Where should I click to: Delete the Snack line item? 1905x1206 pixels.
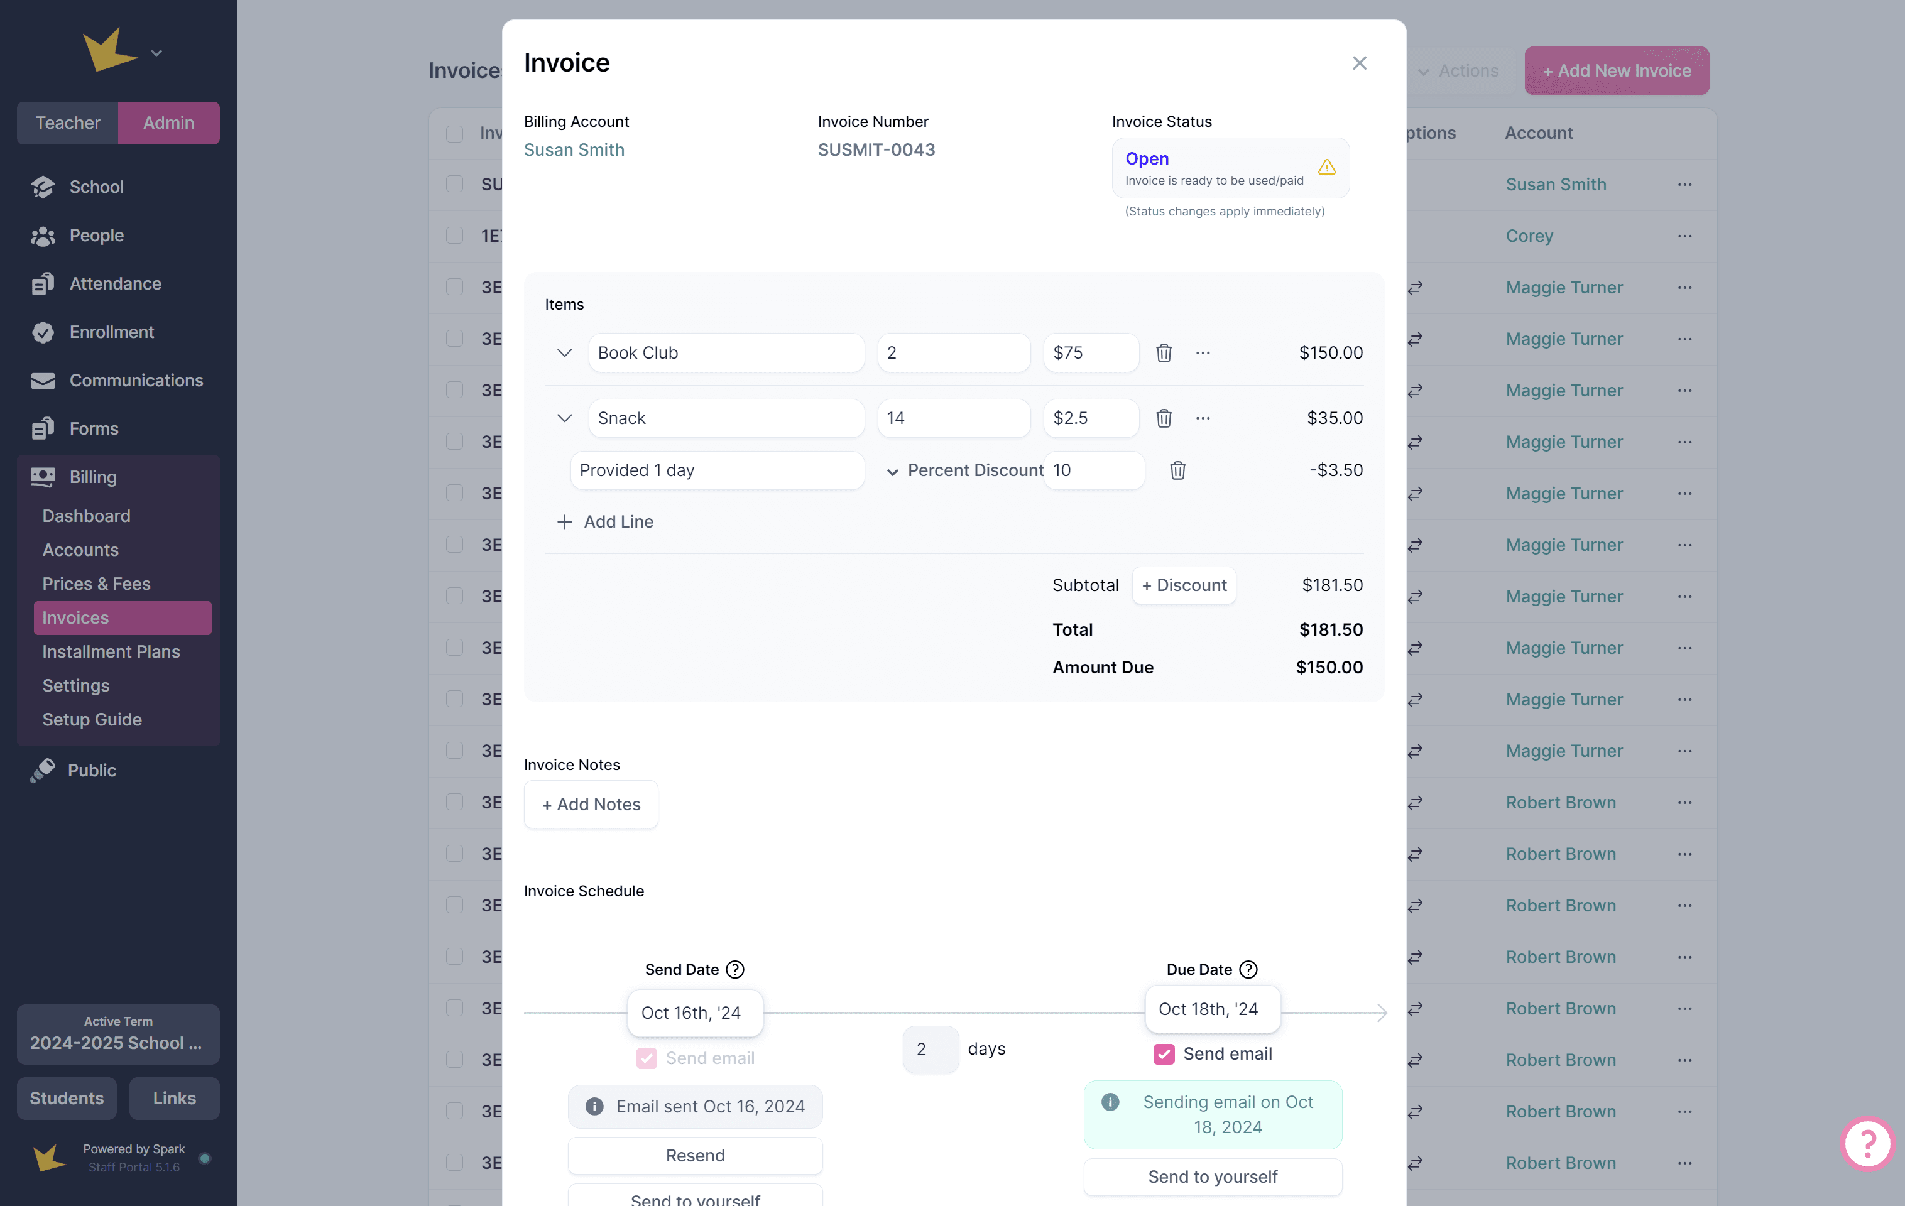pyautogui.click(x=1163, y=418)
